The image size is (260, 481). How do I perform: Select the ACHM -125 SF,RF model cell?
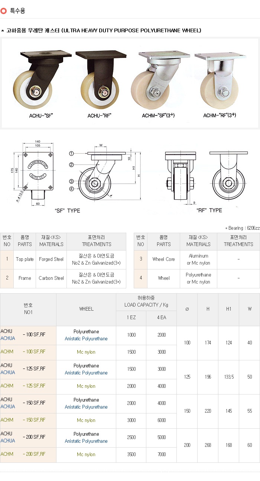click(x=28, y=386)
